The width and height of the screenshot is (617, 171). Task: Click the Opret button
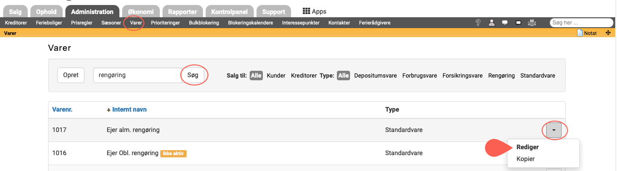coord(71,75)
